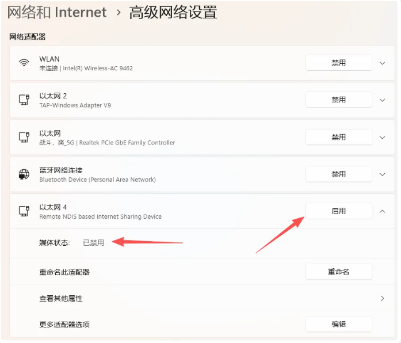Click the 以太网 4 adapter icon
Image resolution: width=401 pixels, height=343 pixels.
click(x=24, y=211)
